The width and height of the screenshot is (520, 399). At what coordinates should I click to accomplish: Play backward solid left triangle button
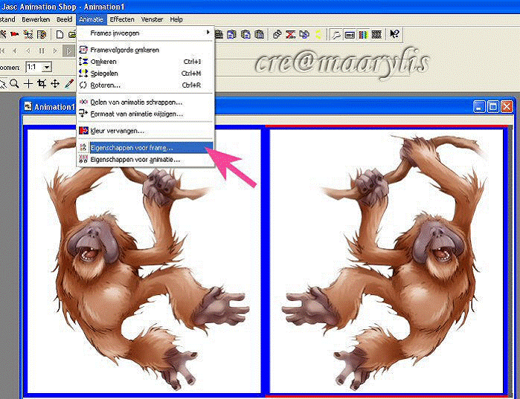click(x=15, y=51)
